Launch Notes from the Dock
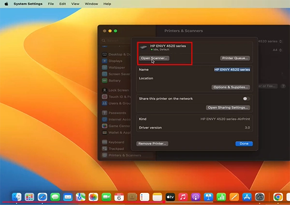Viewport: 290px width, 205px height. tap(157, 197)
